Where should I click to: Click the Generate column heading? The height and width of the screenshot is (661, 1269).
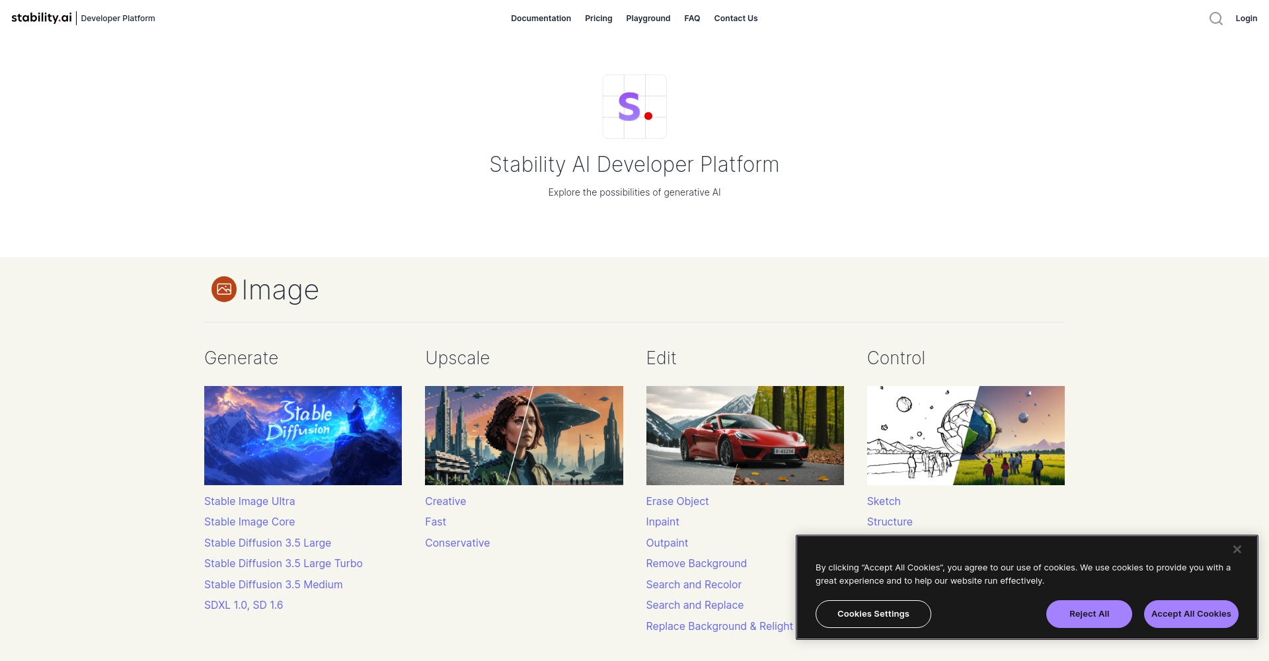coord(241,358)
